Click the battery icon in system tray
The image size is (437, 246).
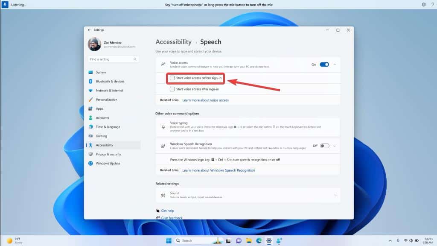coord(417,241)
